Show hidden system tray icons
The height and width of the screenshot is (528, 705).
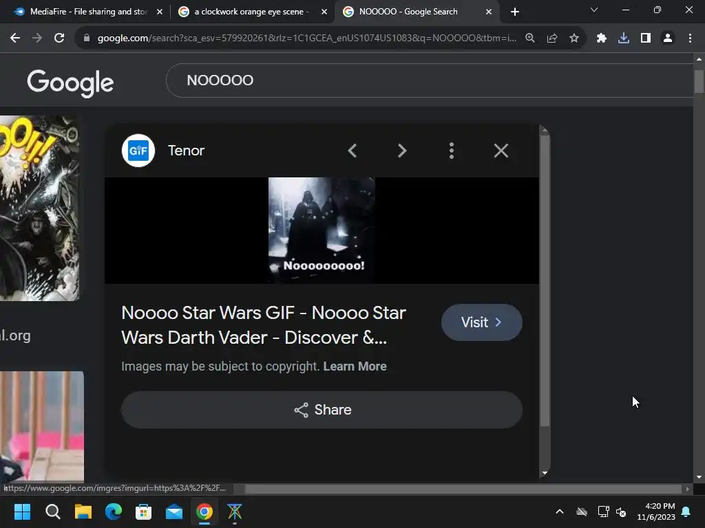[x=560, y=511]
